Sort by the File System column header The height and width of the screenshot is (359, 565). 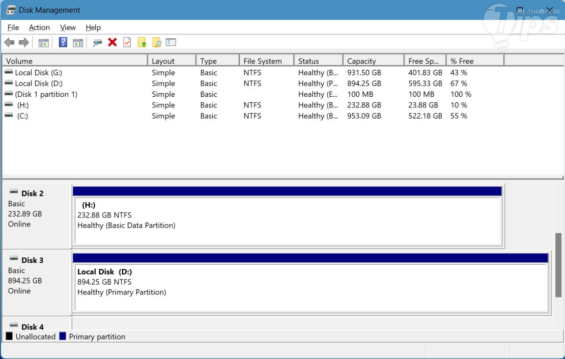pos(267,61)
